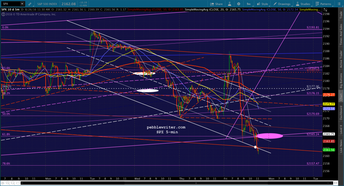Click the $2176.15 Fibonacci level label
The image size is (344, 186).
click(313, 93)
